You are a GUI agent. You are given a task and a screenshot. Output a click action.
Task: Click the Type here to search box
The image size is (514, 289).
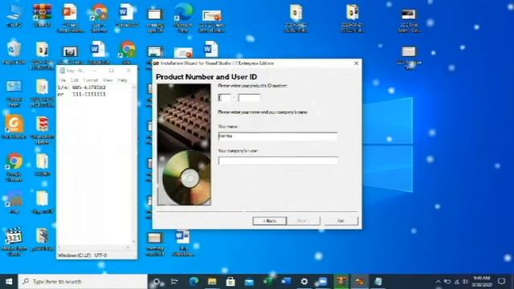(x=83, y=282)
